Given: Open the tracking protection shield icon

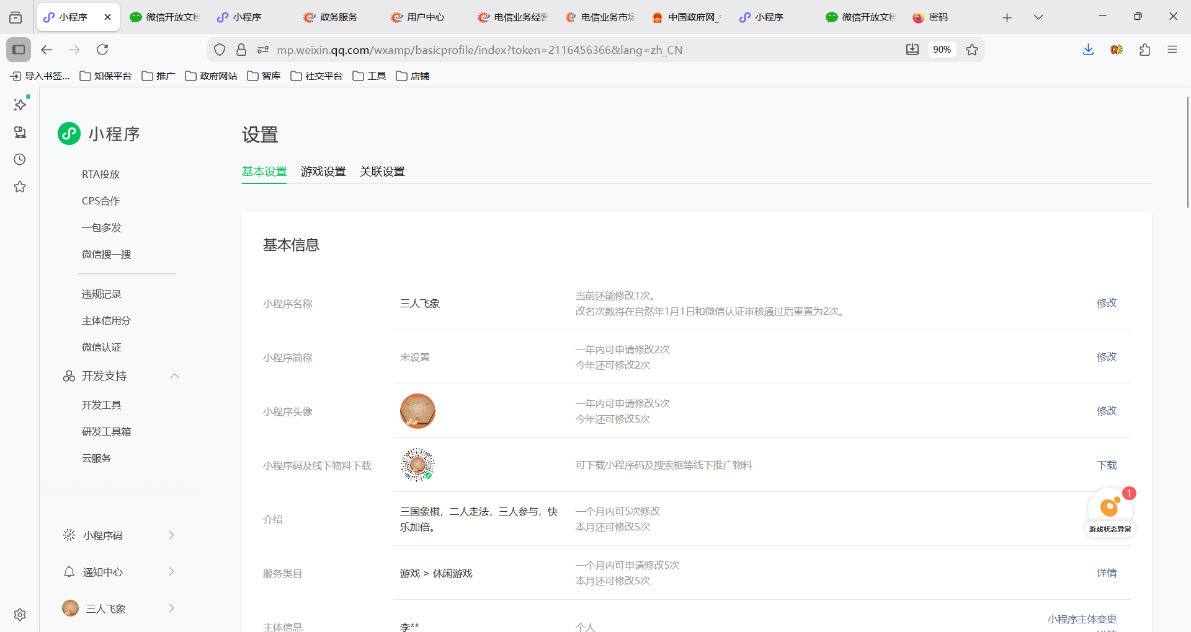Looking at the screenshot, I should (x=220, y=50).
